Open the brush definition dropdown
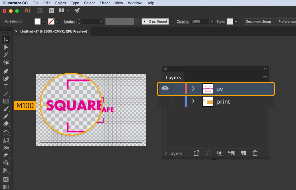The height and width of the screenshot is (190, 296). tap(172, 22)
